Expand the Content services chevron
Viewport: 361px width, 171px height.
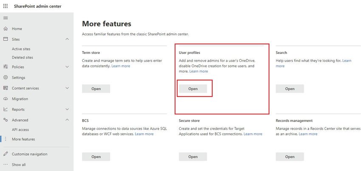[67, 88]
